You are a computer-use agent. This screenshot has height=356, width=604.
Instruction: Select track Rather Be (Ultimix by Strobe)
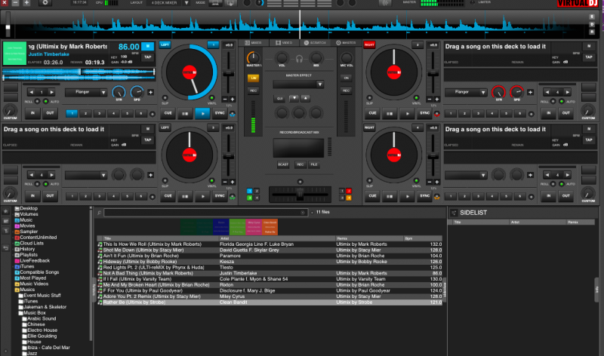click(x=270, y=302)
